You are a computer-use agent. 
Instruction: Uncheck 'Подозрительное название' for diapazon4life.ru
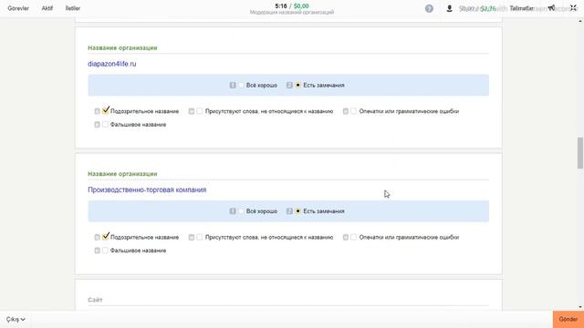(x=106, y=110)
